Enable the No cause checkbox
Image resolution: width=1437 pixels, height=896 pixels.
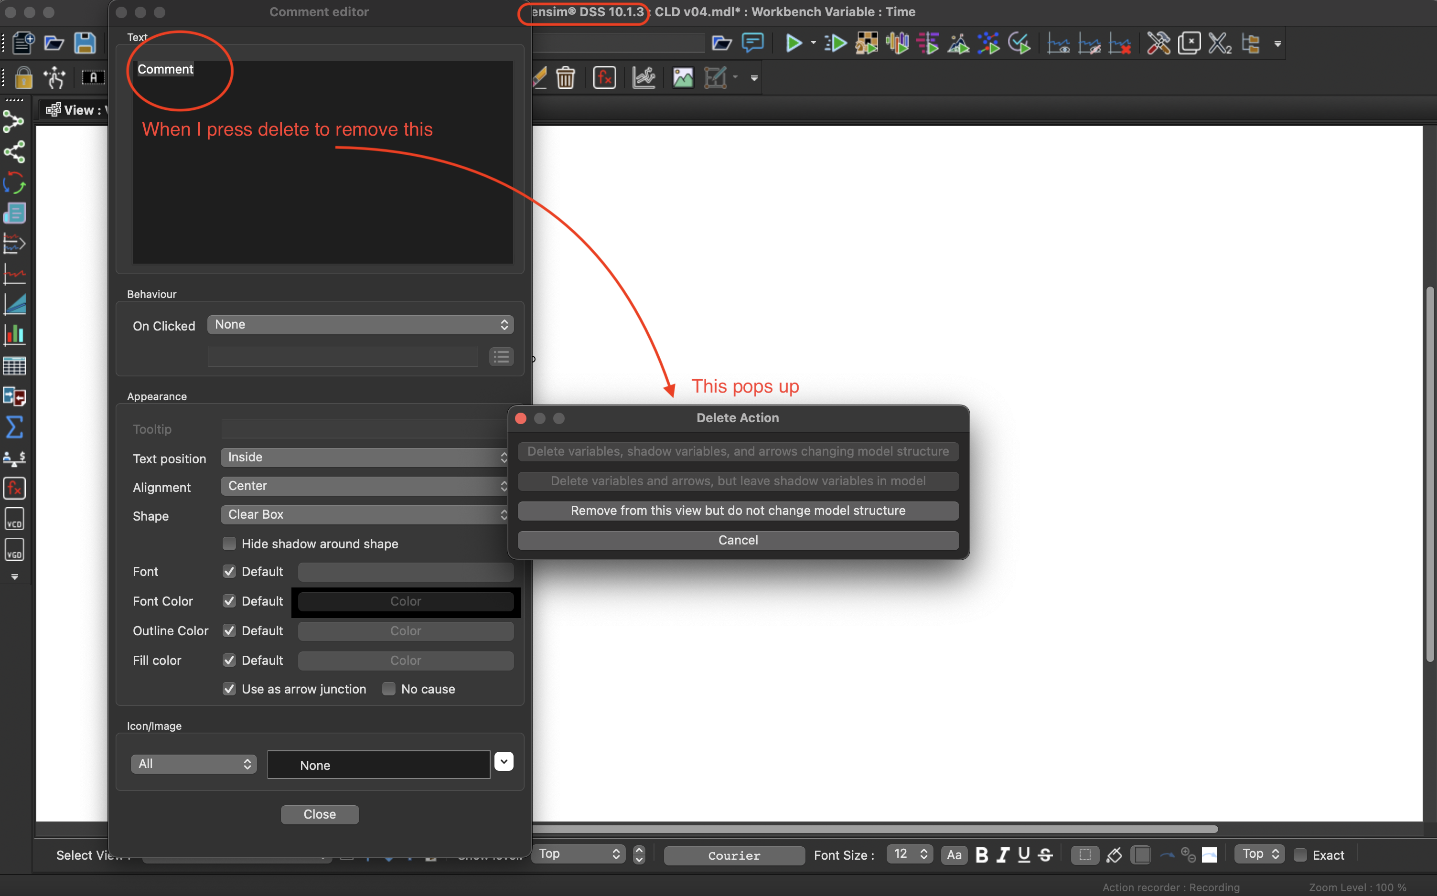pos(389,689)
